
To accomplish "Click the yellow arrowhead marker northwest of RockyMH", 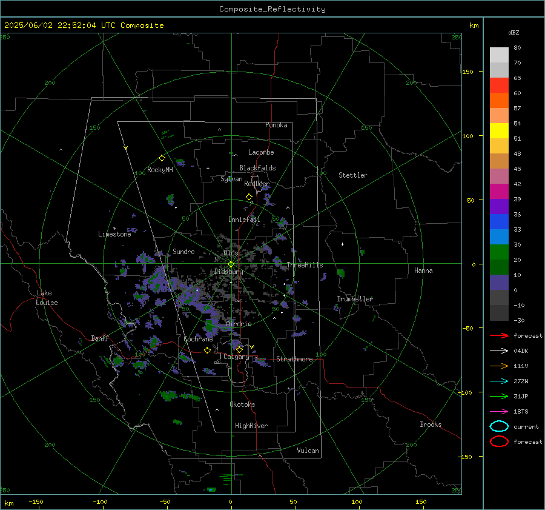I will point(126,148).
